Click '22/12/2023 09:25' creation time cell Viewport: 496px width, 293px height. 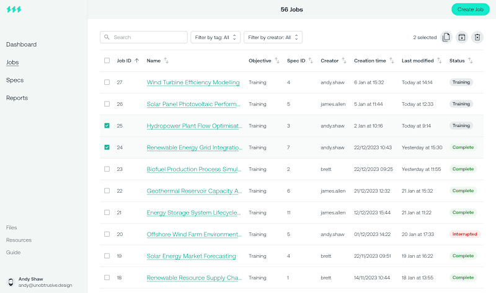[x=373, y=169]
